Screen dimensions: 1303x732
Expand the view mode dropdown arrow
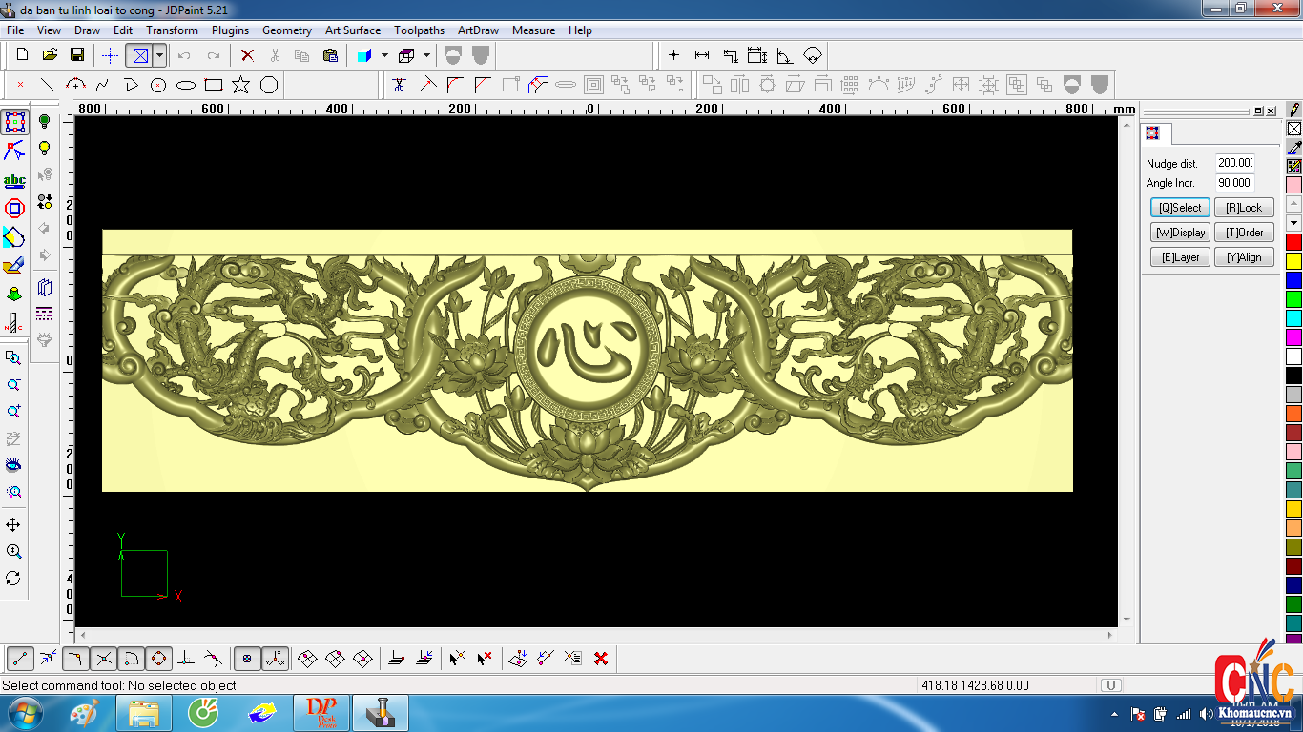(159, 55)
